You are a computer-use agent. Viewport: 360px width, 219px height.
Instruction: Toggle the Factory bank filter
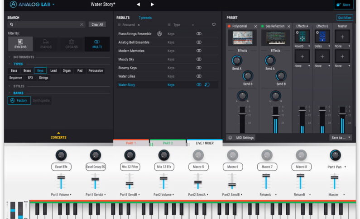click(19, 100)
